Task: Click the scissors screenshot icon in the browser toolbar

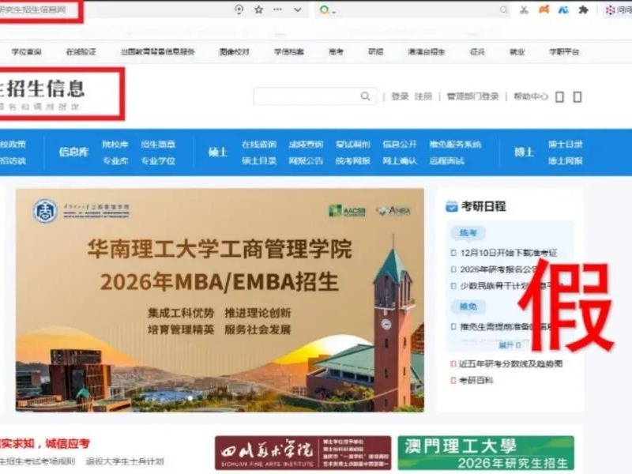Action: (x=524, y=9)
